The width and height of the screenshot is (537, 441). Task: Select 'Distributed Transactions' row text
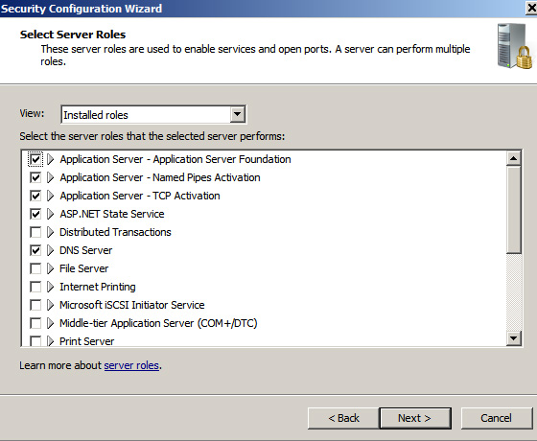pos(115,232)
